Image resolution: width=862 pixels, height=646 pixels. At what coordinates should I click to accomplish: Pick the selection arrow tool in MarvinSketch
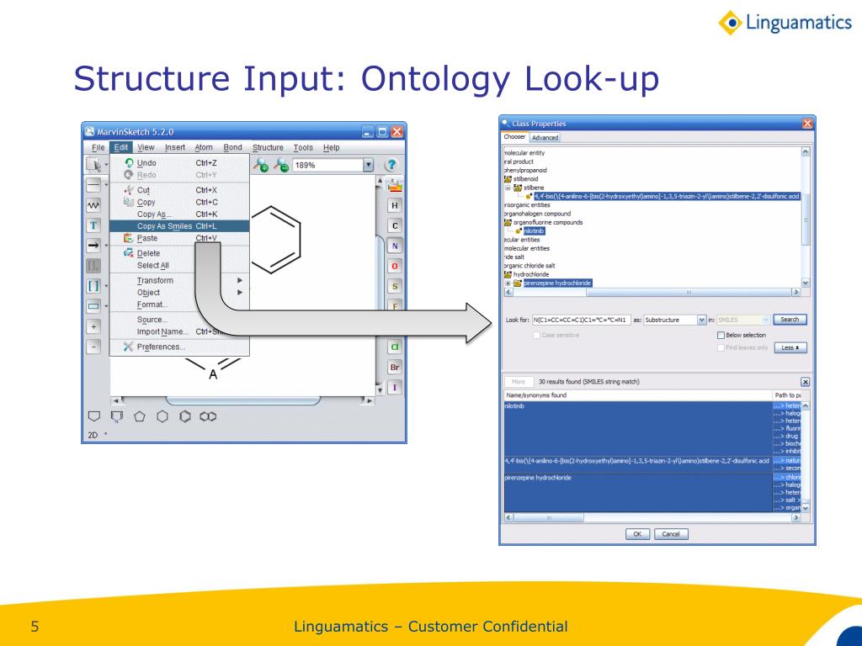tap(93, 165)
